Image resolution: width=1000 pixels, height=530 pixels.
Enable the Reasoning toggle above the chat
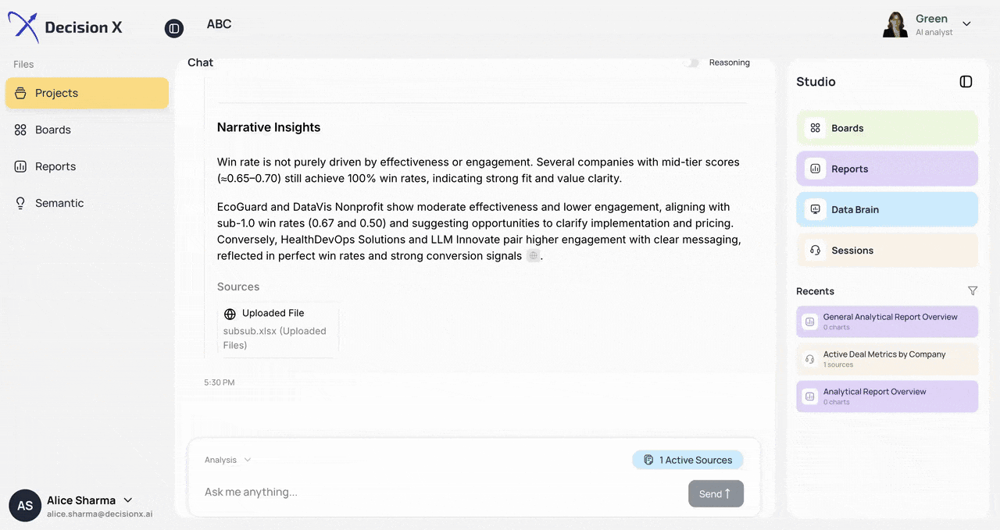pos(691,62)
